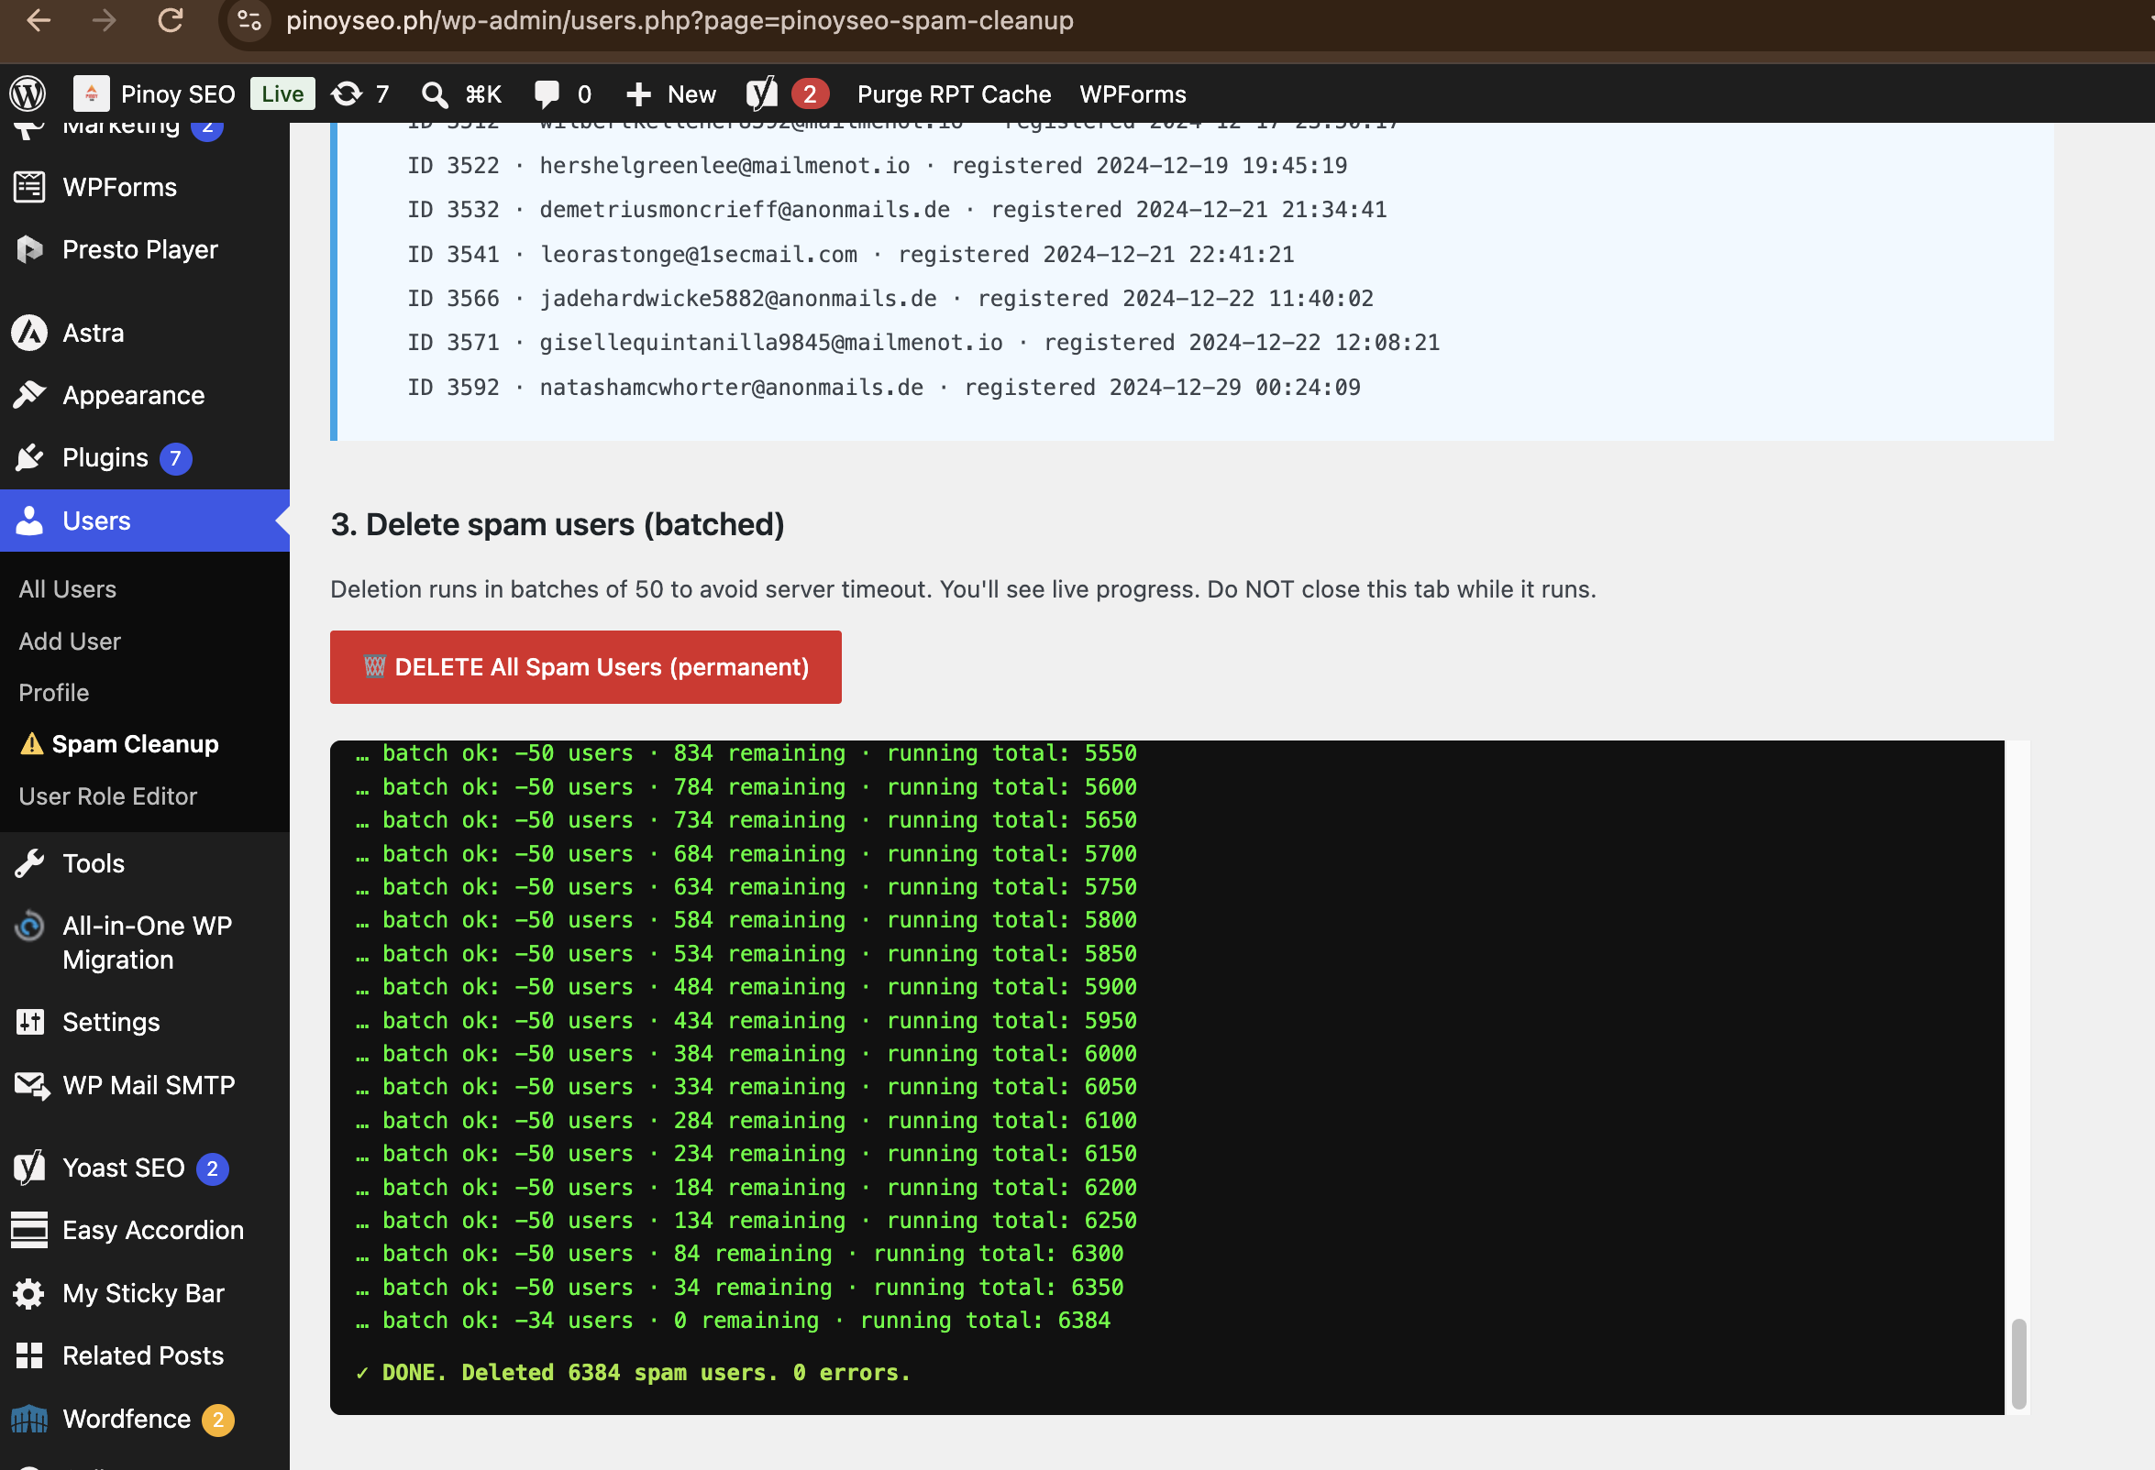This screenshot has width=2155, height=1470.
Task: Click DELETE All Spam Users (permanent) button
Action: [x=585, y=666]
